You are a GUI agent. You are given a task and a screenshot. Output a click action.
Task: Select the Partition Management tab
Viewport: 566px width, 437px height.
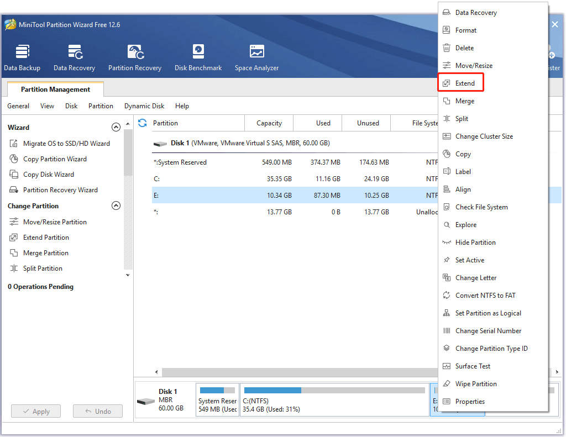55,89
